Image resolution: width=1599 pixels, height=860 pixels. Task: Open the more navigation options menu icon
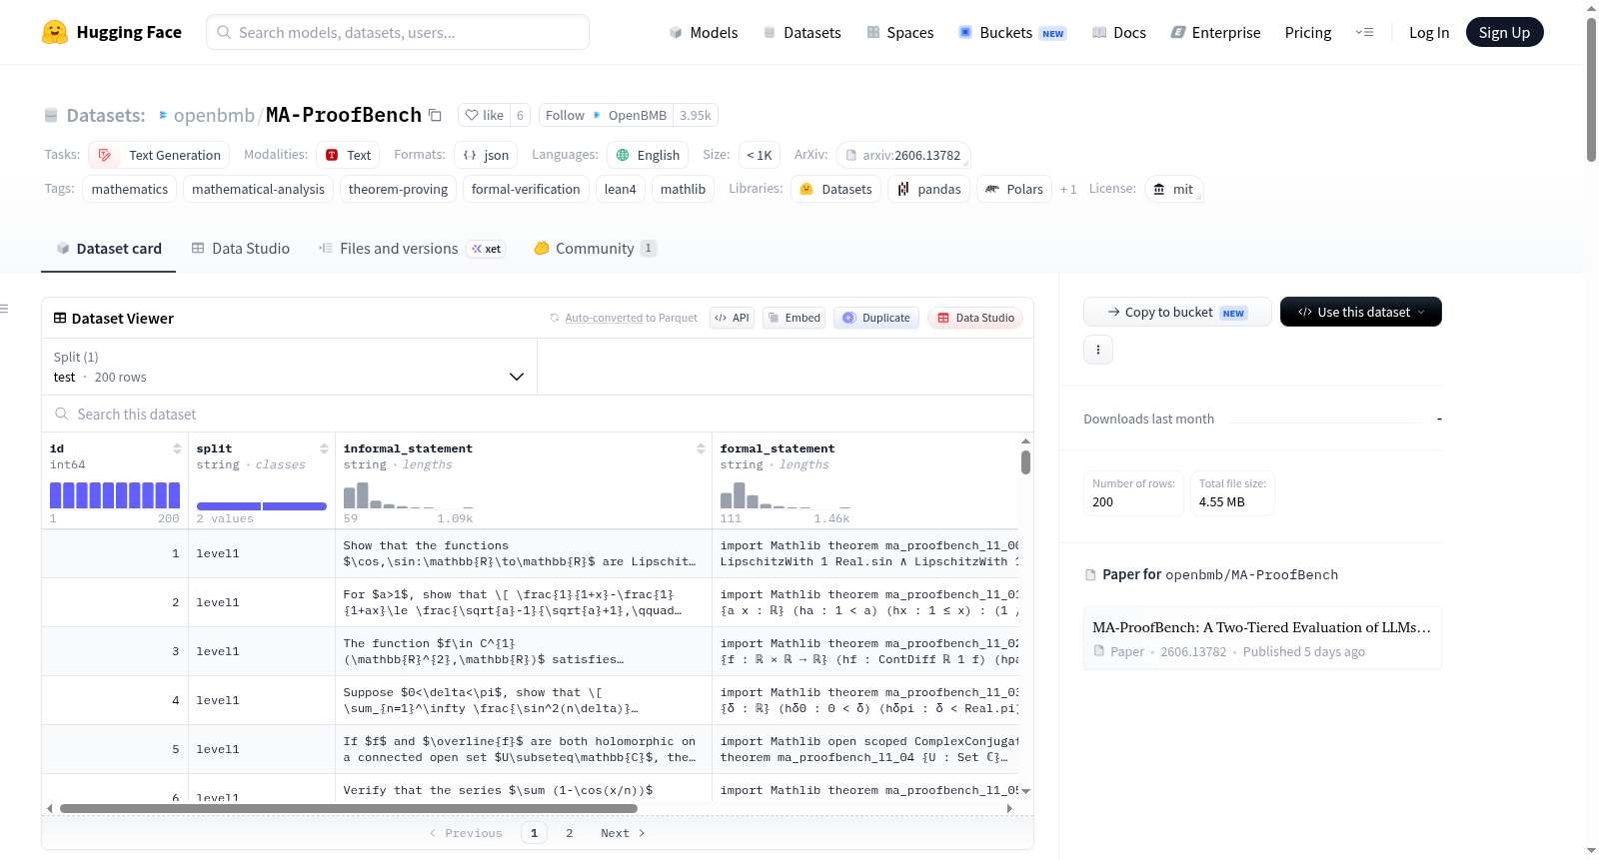[1364, 32]
